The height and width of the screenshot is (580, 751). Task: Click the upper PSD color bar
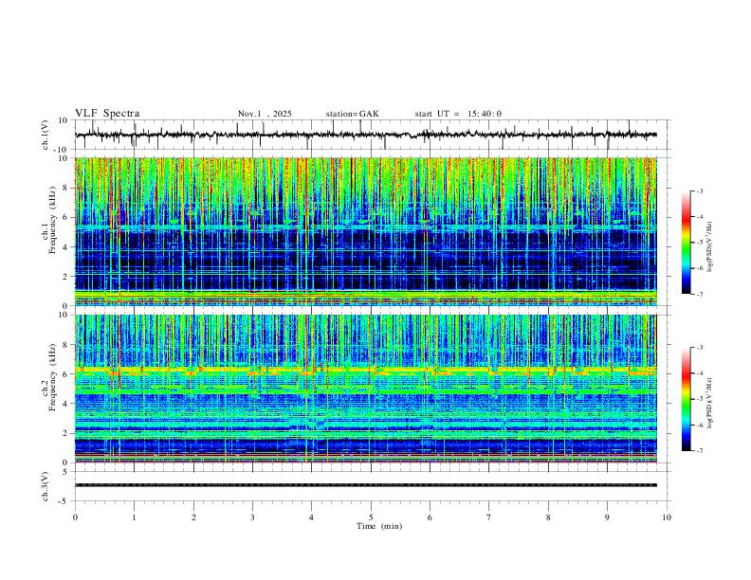687,243
